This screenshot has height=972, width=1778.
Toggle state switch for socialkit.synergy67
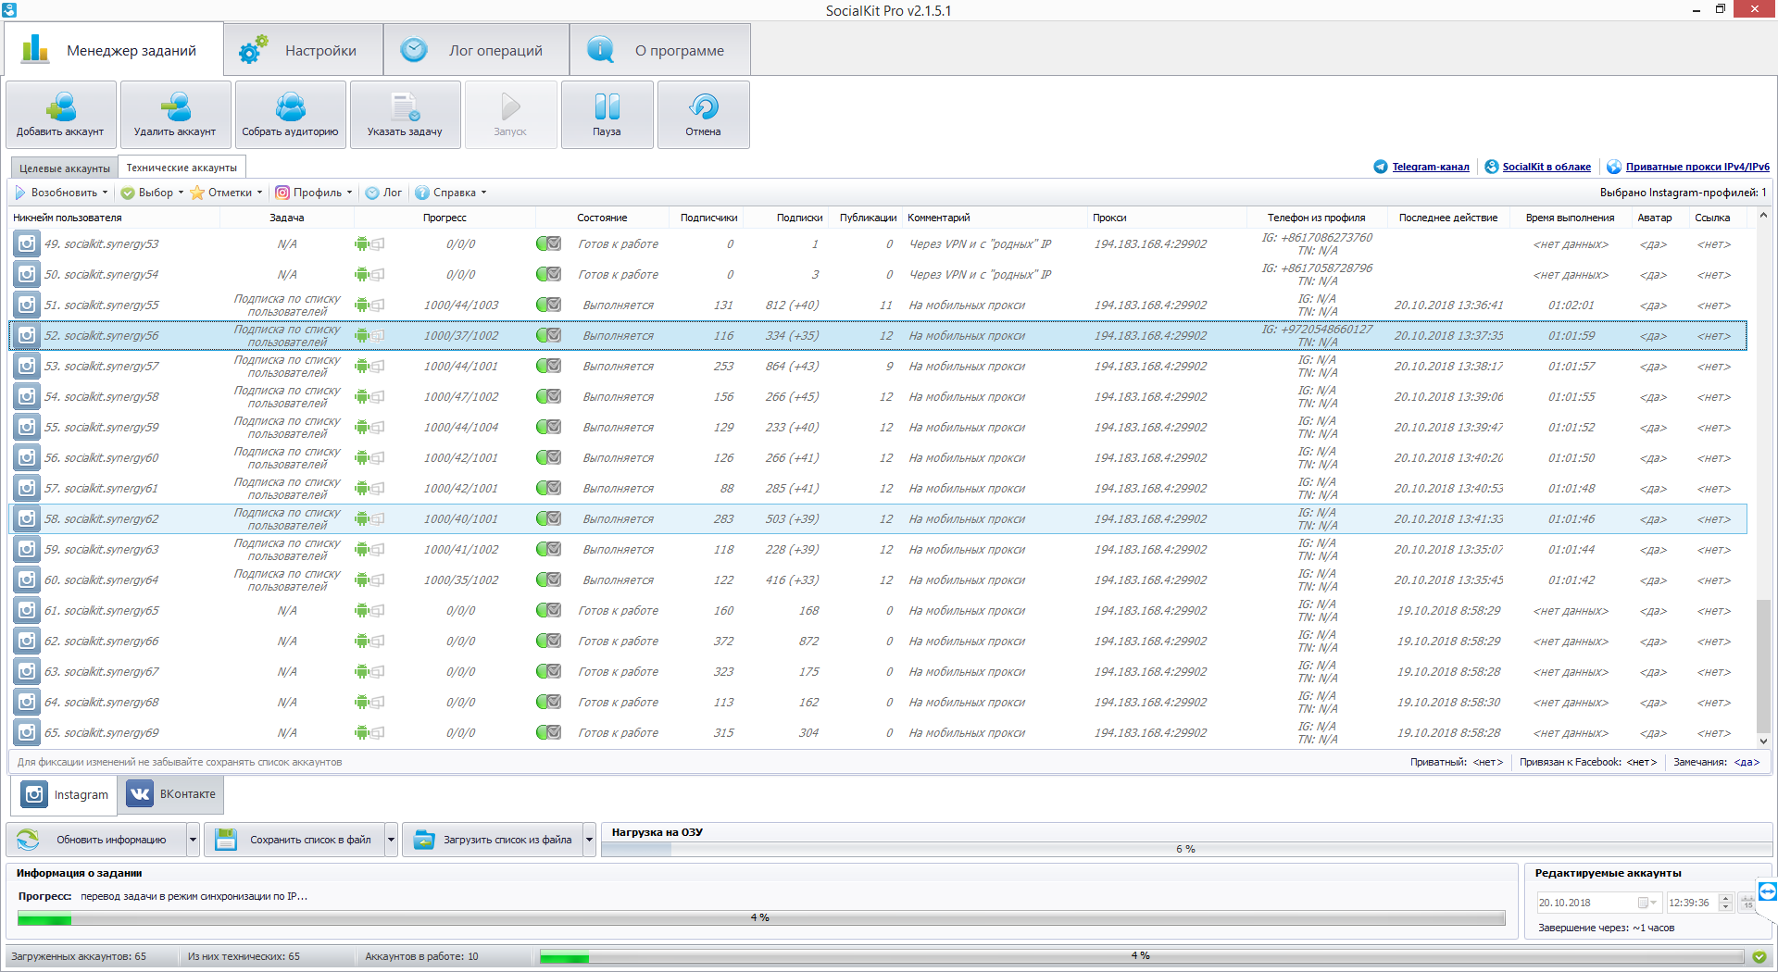coord(548,672)
